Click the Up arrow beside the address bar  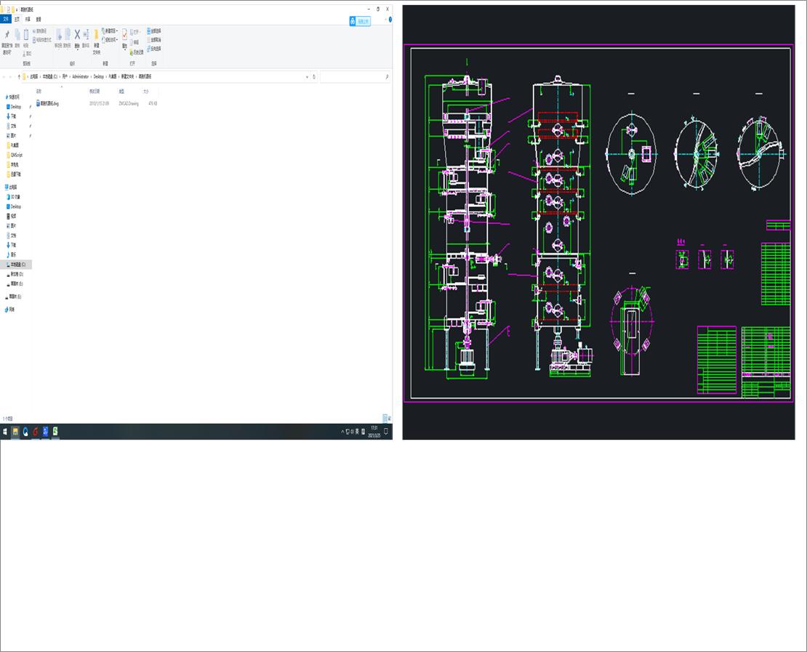point(19,76)
